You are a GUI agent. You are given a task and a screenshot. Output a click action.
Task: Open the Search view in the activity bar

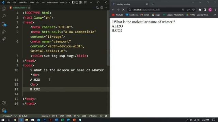[x=4, y=16]
